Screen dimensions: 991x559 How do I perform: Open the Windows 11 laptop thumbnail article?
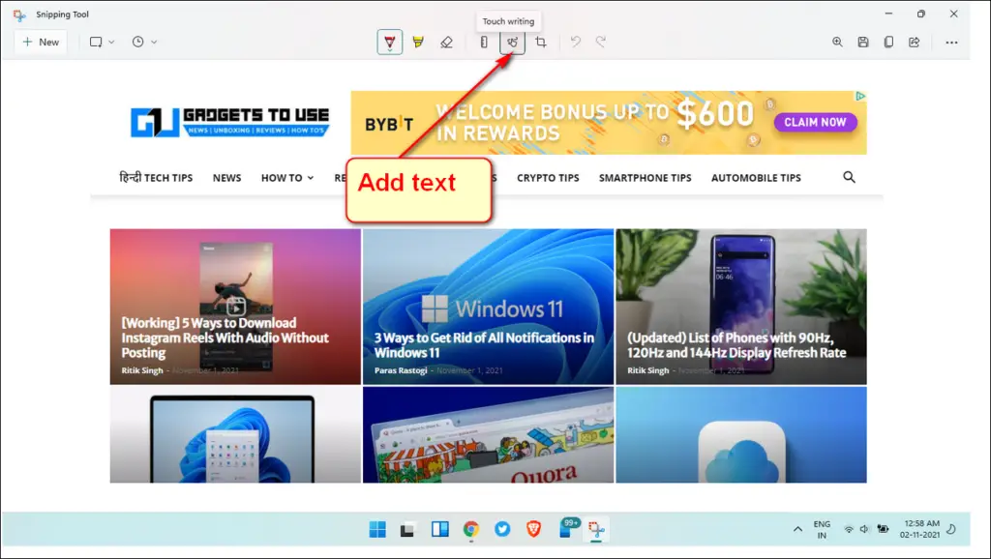coord(235,435)
